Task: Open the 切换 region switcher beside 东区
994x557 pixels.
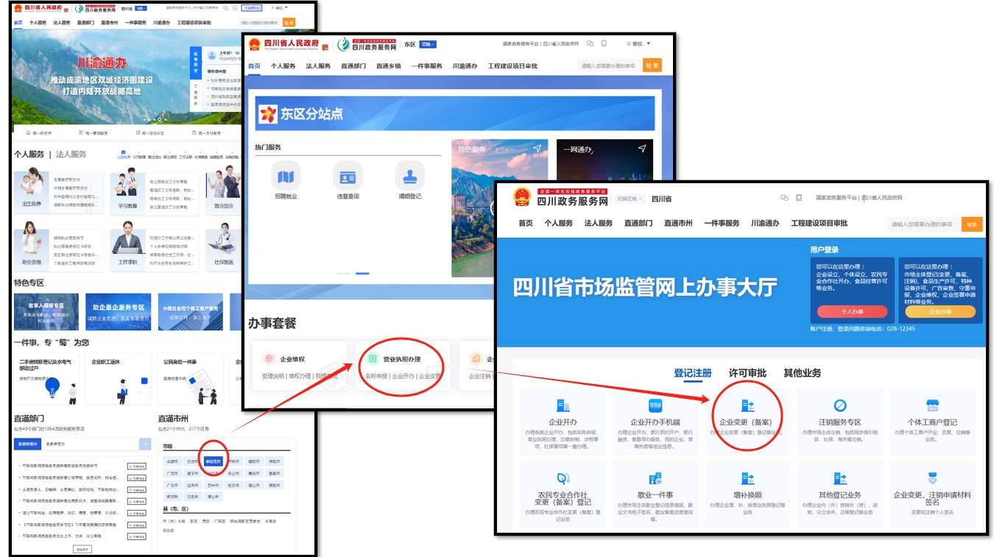Action: [428, 44]
